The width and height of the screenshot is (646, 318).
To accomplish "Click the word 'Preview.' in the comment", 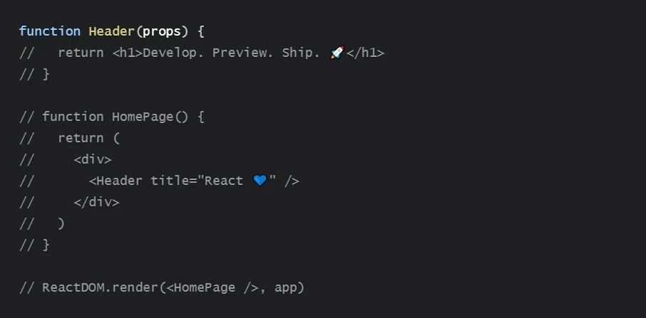I will (242, 53).
